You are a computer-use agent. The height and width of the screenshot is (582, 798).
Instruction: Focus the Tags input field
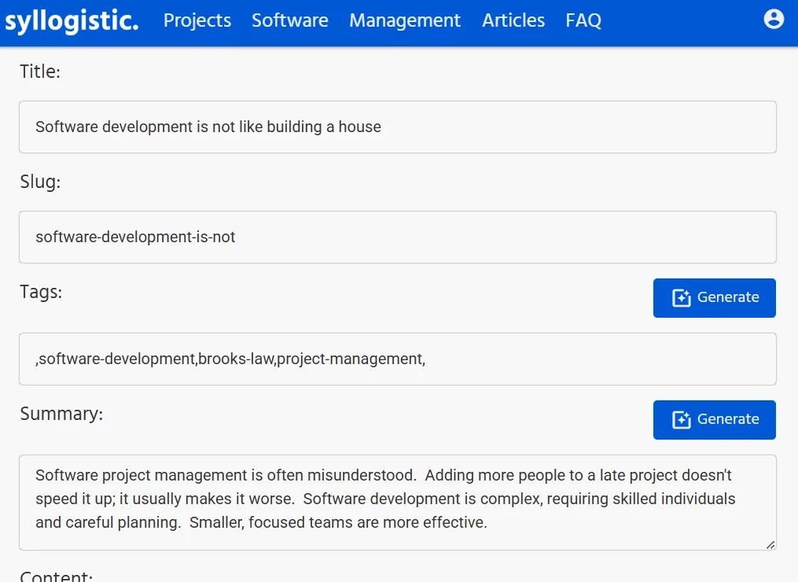tap(398, 359)
